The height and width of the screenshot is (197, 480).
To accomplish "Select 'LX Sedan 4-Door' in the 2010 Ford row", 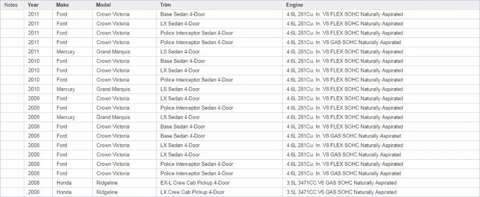I will 180,70.
